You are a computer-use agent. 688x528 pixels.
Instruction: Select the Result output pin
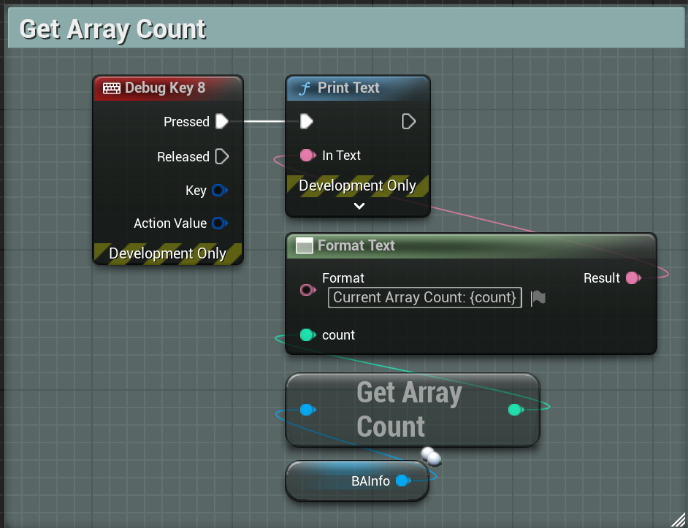point(633,278)
